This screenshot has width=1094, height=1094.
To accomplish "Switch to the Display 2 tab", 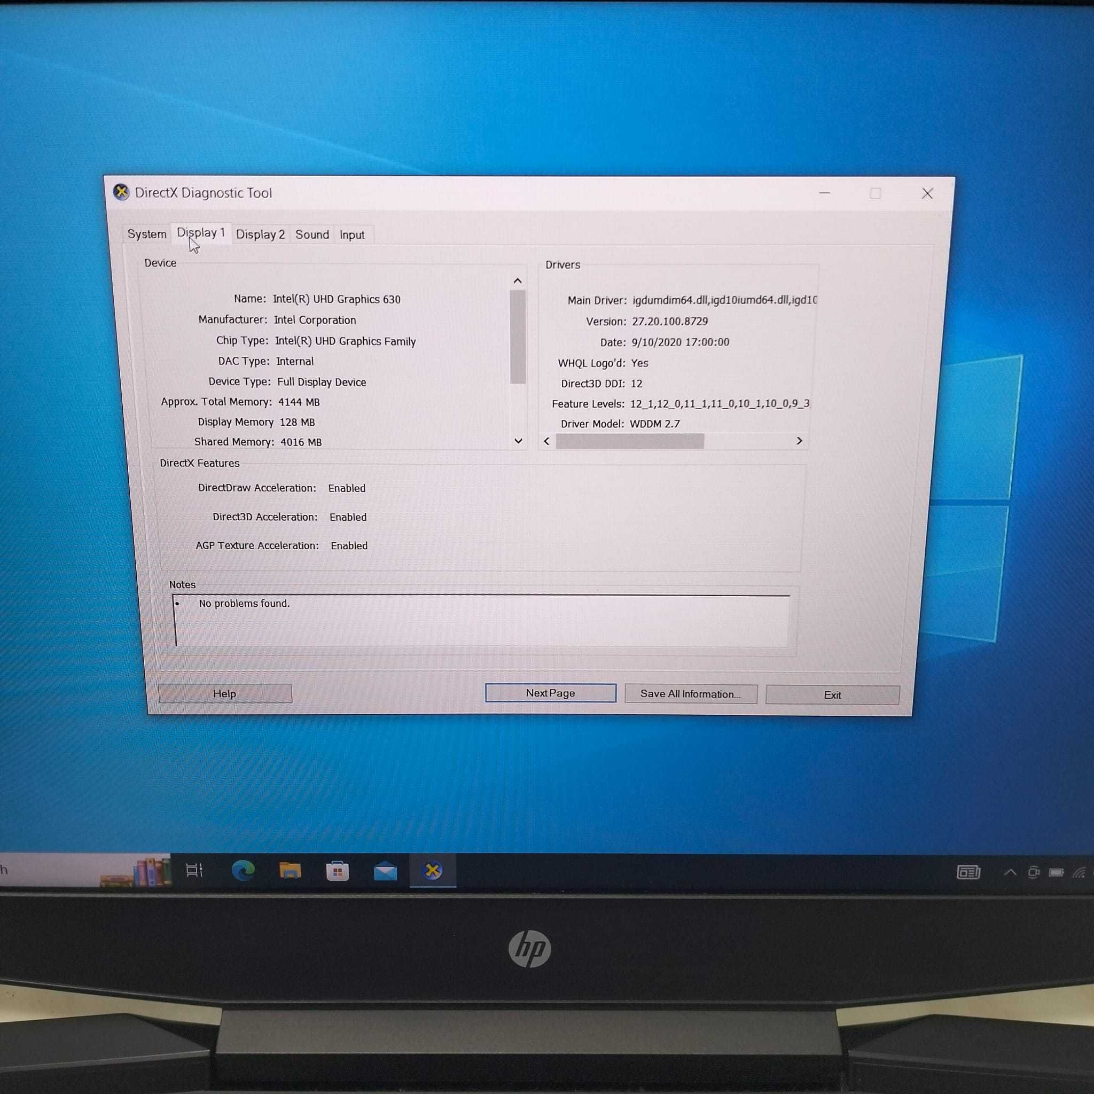I will point(261,235).
